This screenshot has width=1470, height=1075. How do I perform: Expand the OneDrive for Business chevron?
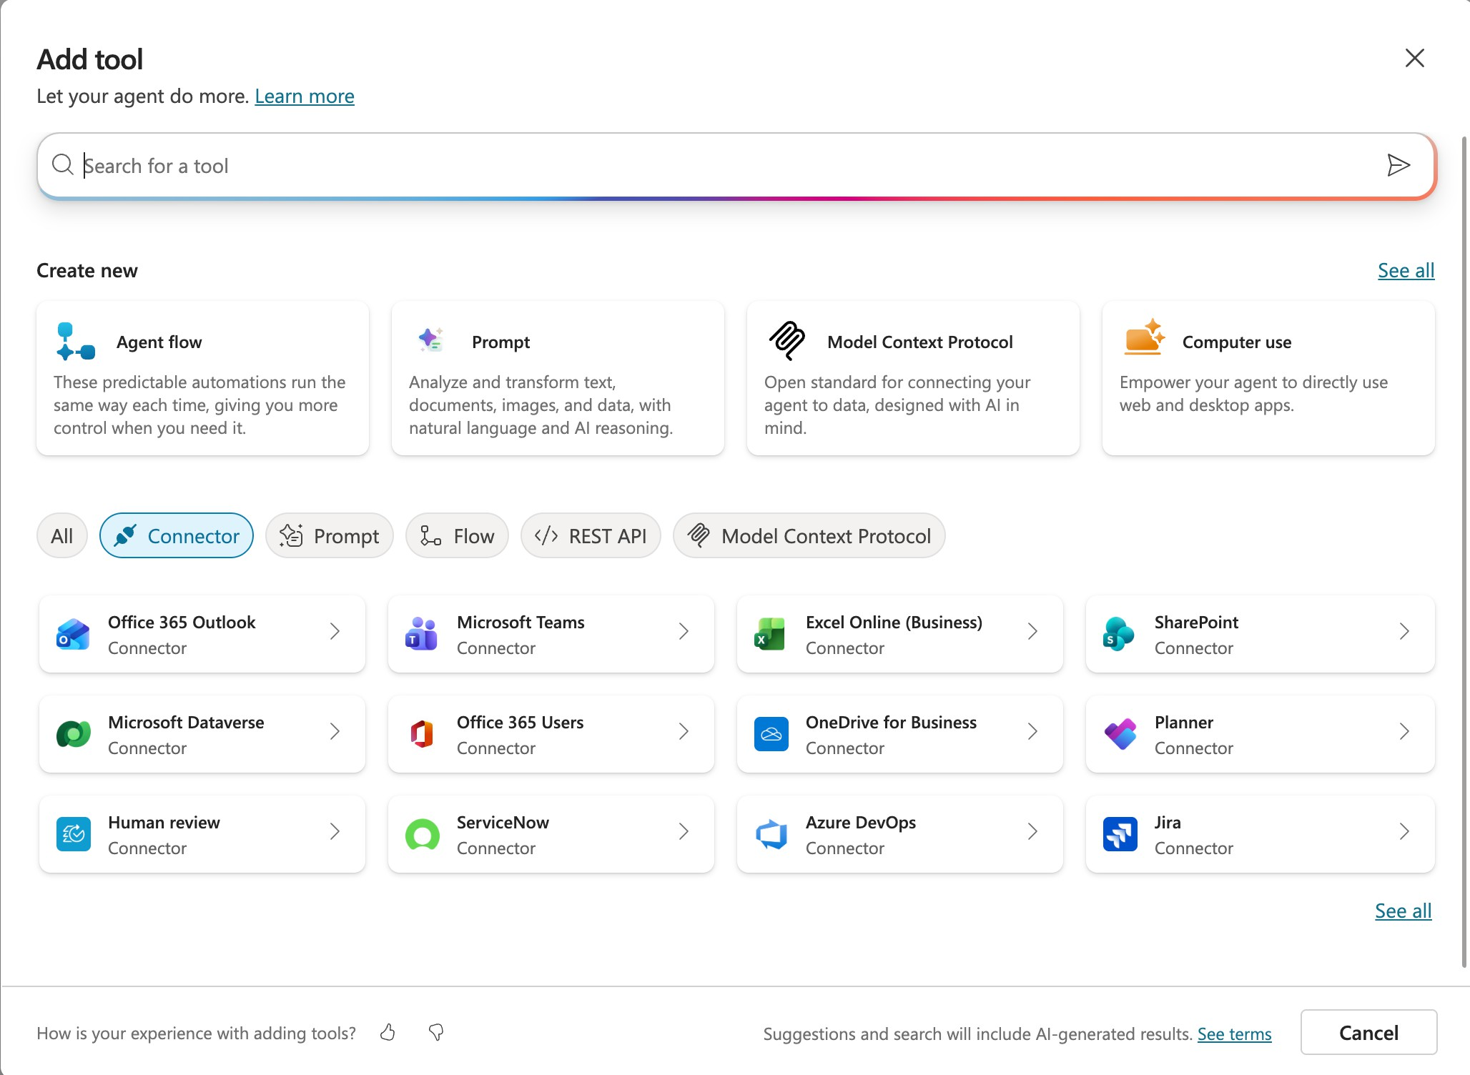(1032, 731)
